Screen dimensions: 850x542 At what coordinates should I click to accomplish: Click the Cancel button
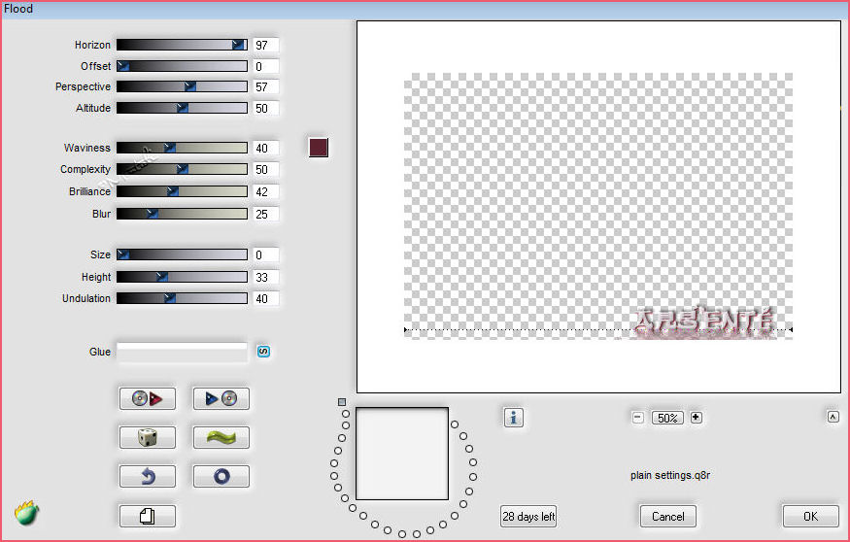(x=668, y=516)
